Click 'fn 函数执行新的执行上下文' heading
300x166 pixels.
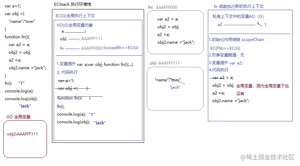click(239, 6)
